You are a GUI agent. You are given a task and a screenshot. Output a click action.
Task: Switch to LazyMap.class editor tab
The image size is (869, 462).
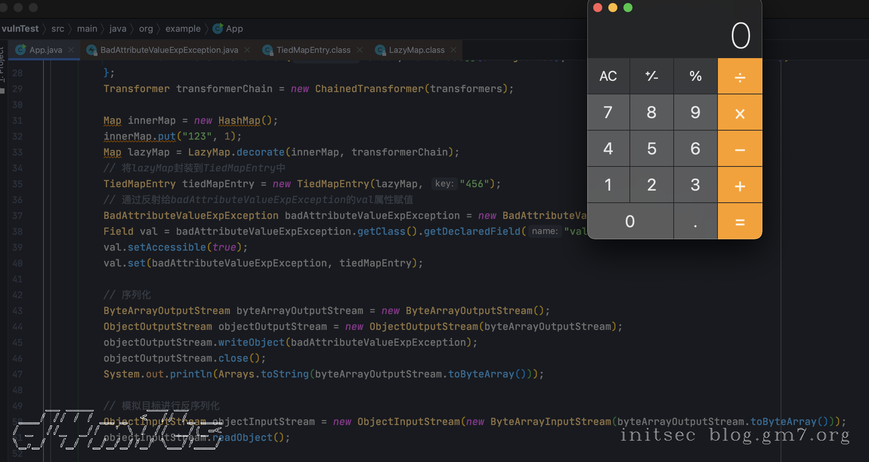416,50
